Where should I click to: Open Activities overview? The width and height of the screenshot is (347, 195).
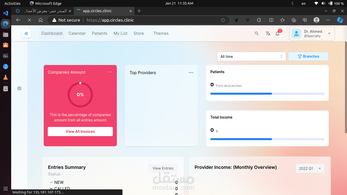[x=12, y=4]
